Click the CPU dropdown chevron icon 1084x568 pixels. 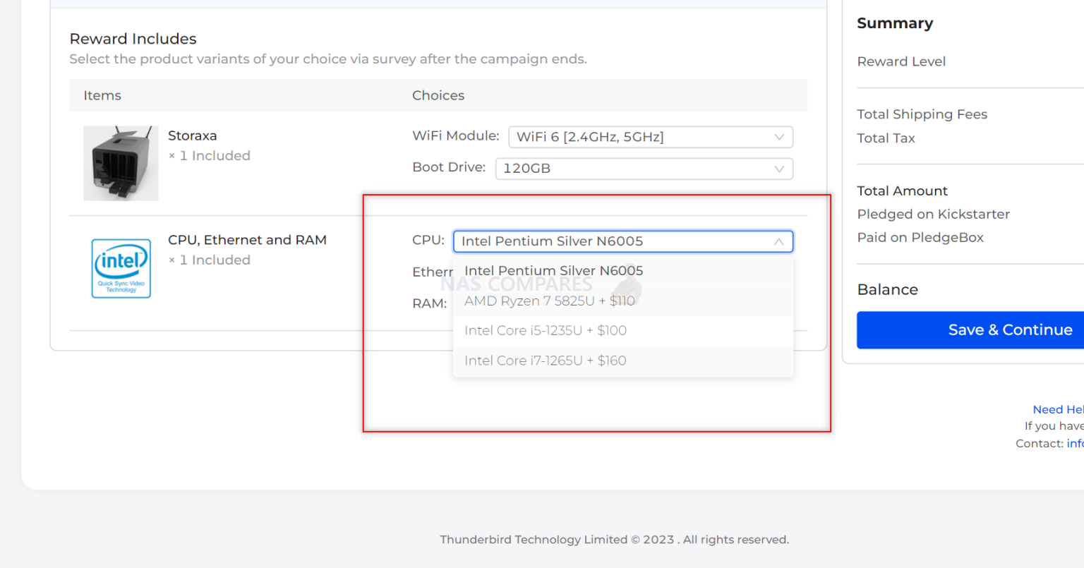pos(779,241)
